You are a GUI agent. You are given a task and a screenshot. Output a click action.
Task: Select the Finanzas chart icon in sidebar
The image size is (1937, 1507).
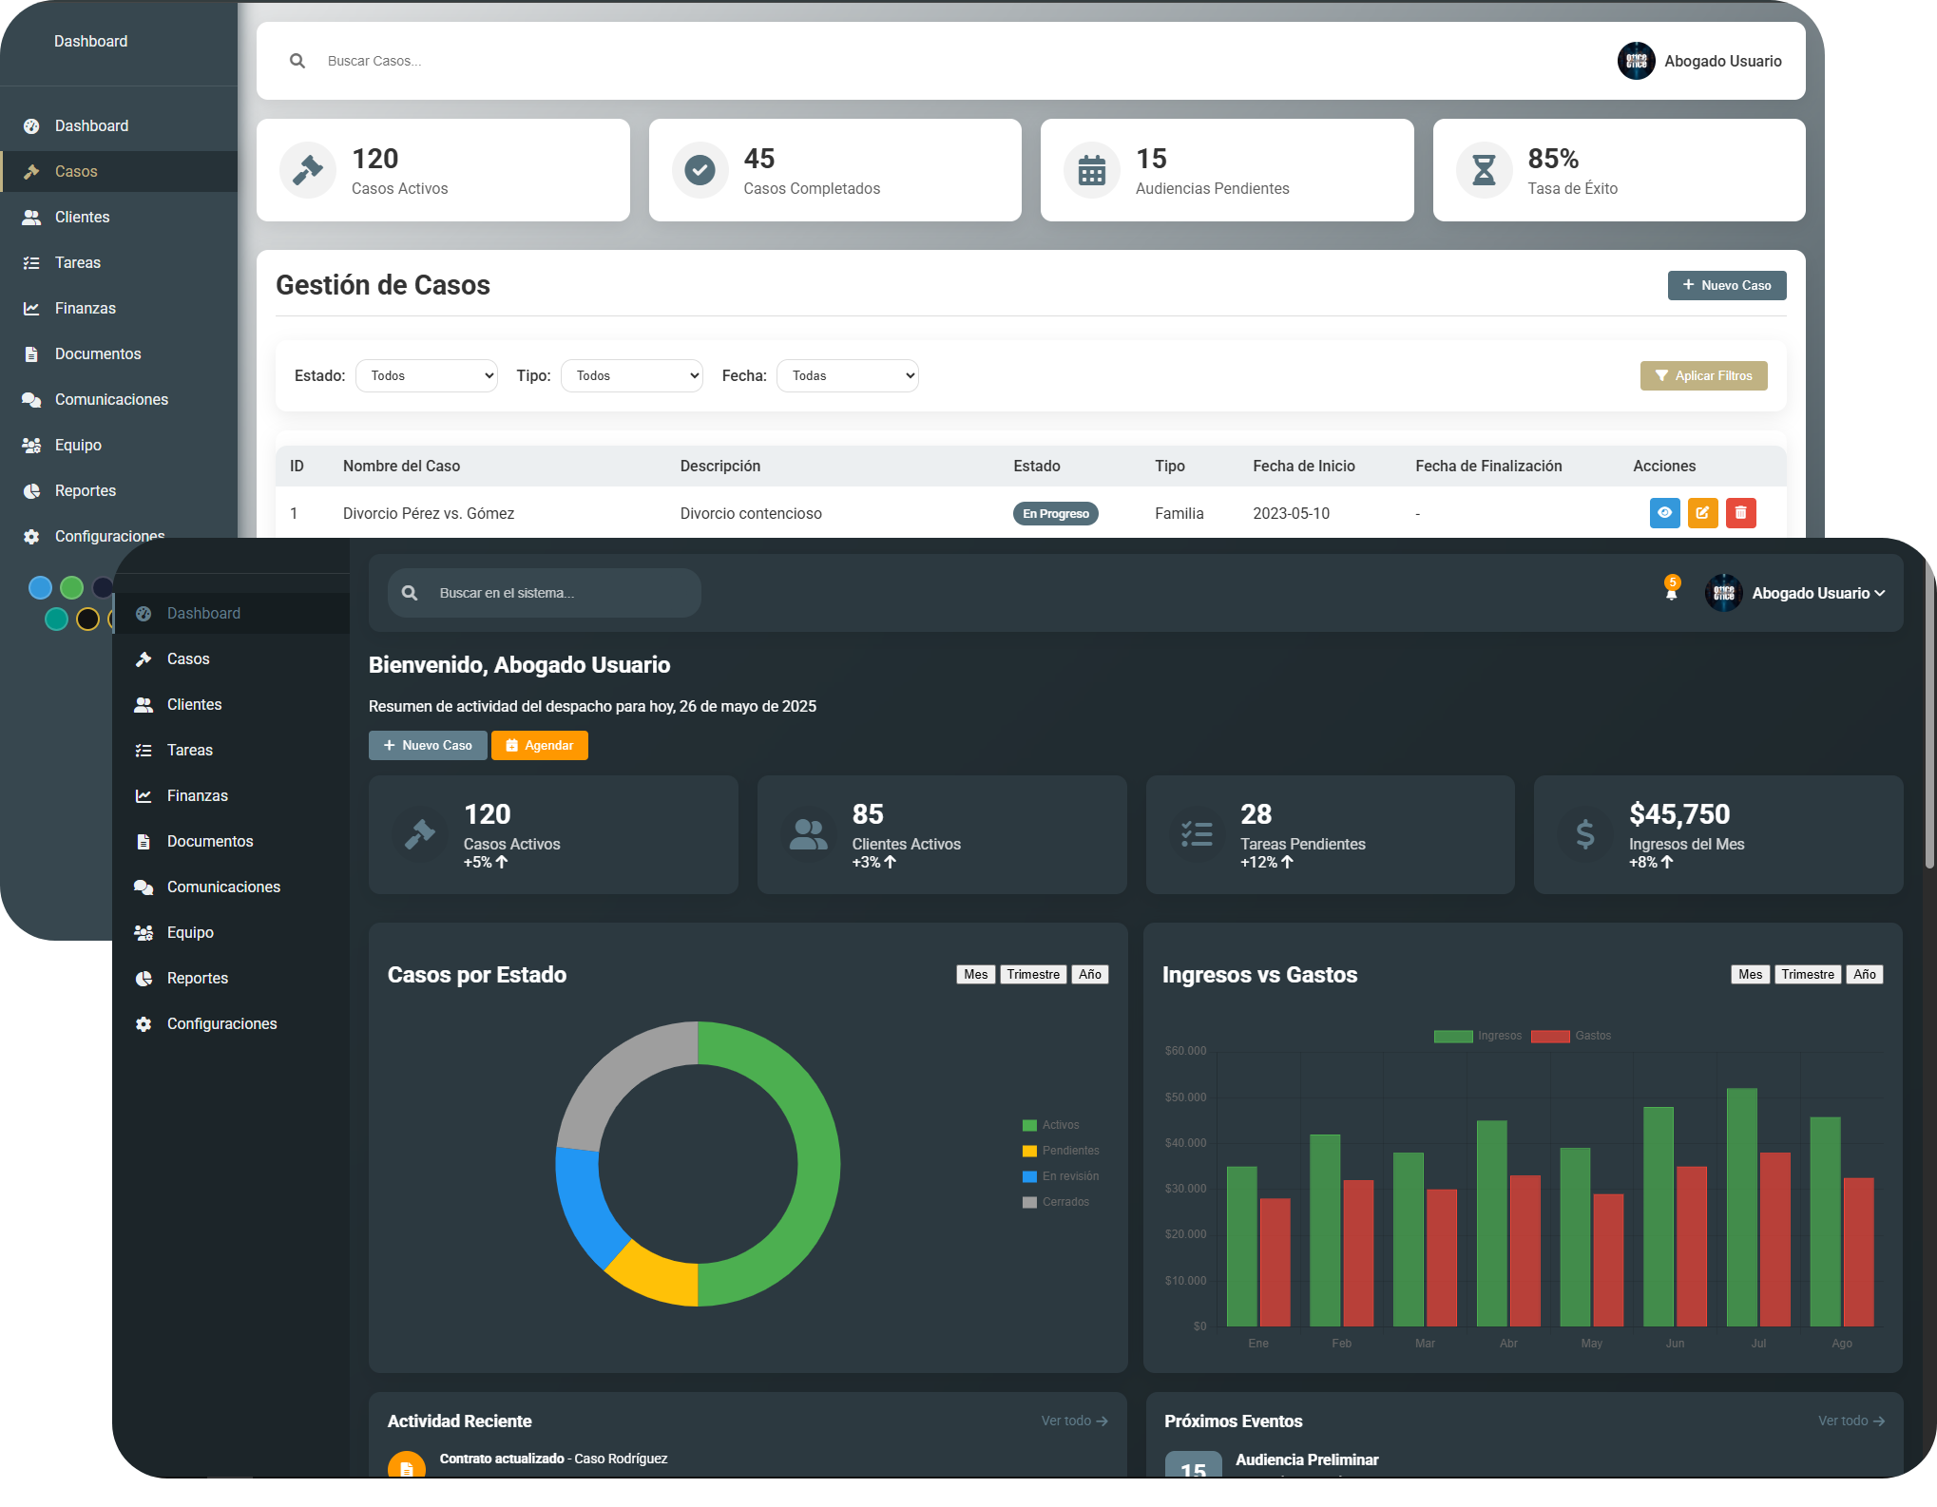pos(144,795)
